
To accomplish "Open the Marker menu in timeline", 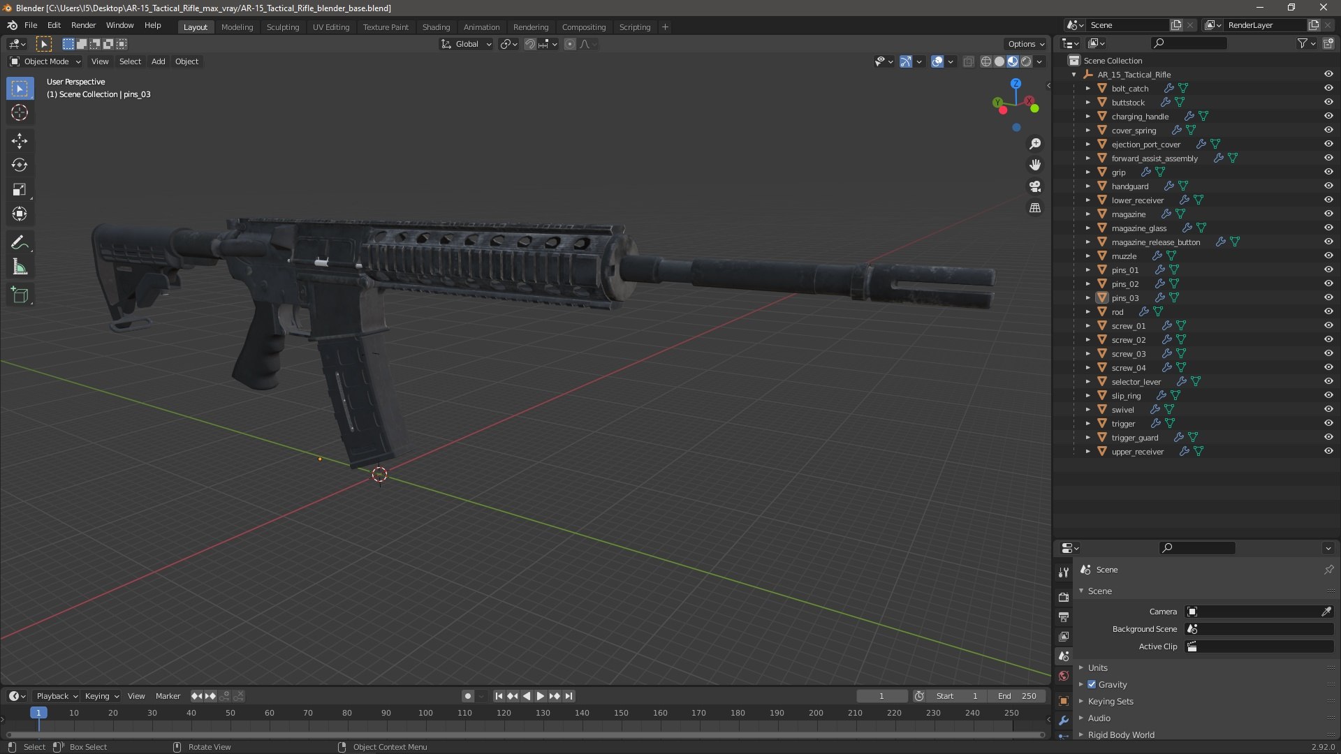I will point(168,696).
